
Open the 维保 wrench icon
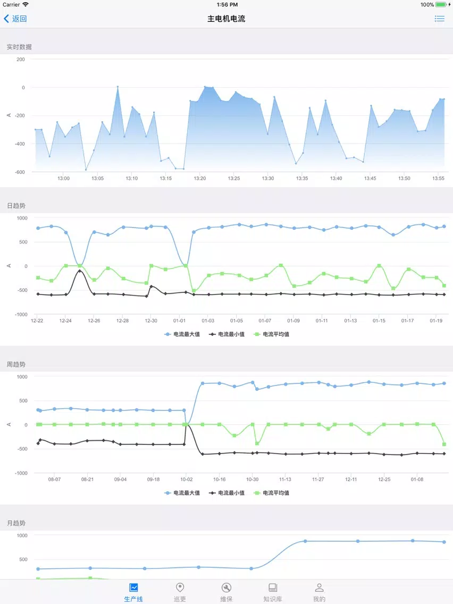pyautogui.click(x=226, y=588)
